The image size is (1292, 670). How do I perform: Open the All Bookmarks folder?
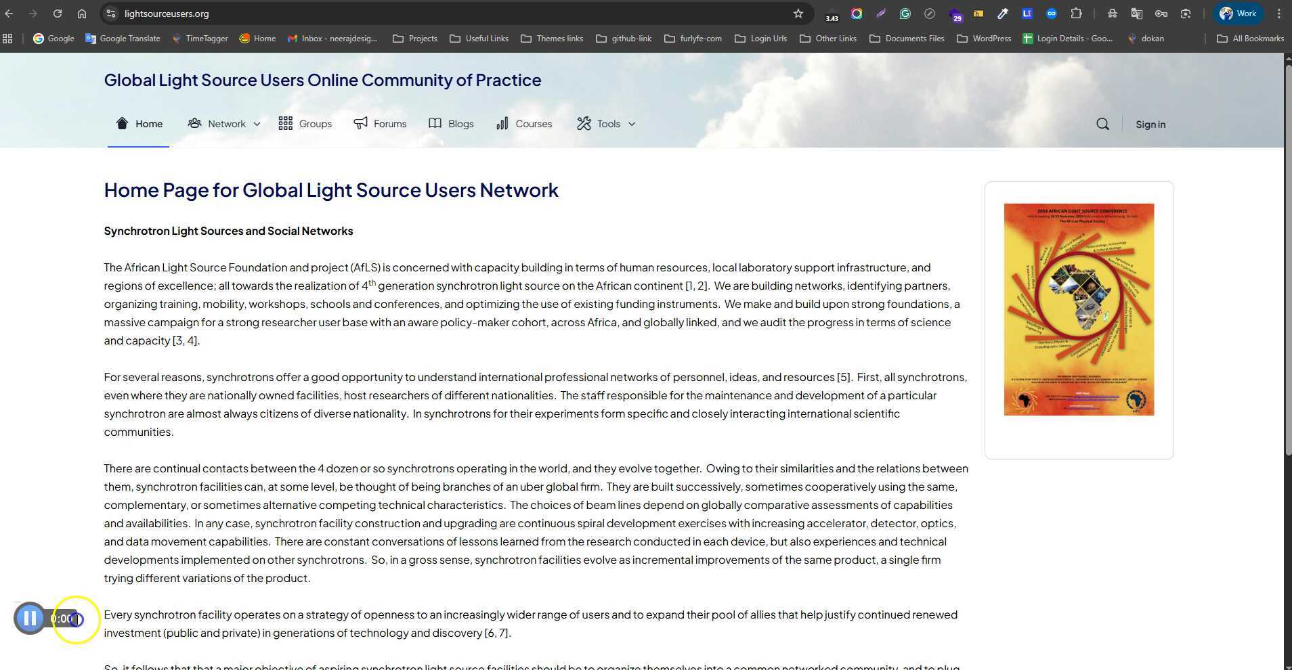point(1250,39)
